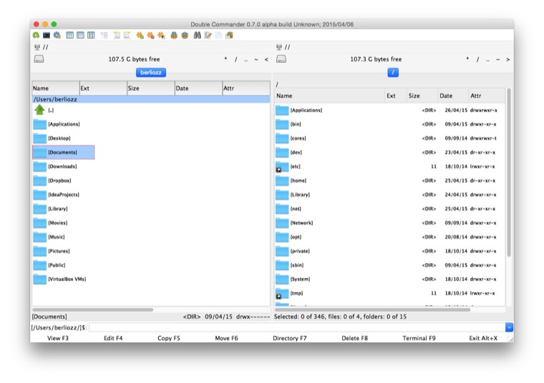The image size is (544, 383).
Task: Click right panel horizontal scrollbar
Action: pyautogui.click(x=372, y=309)
